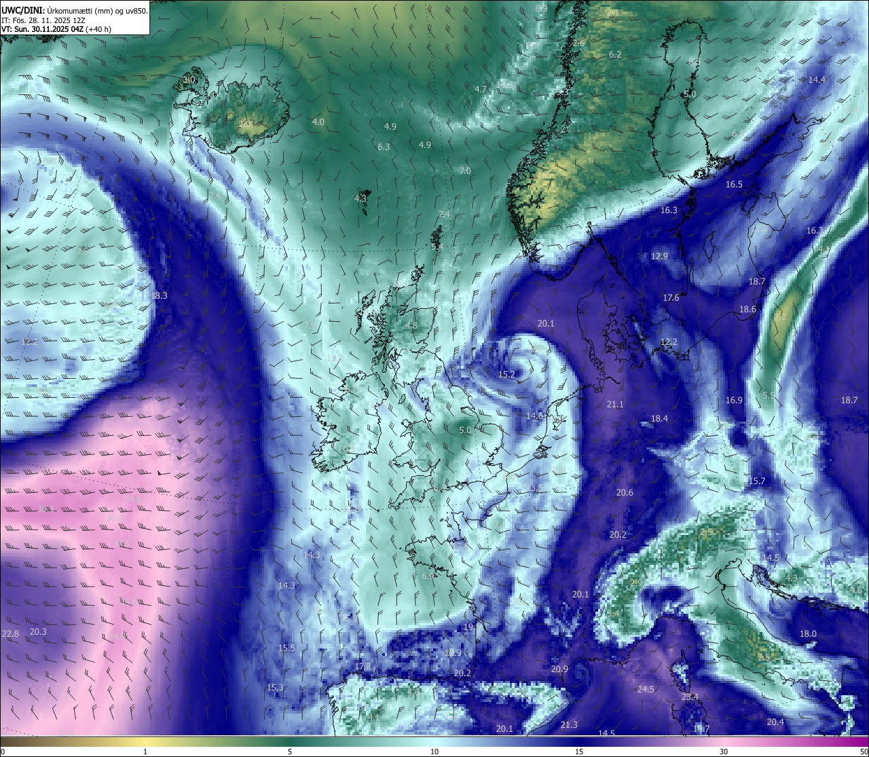Click the 23.4 value on the map
This screenshot has width=869, height=757.
click(x=690, y=697)
